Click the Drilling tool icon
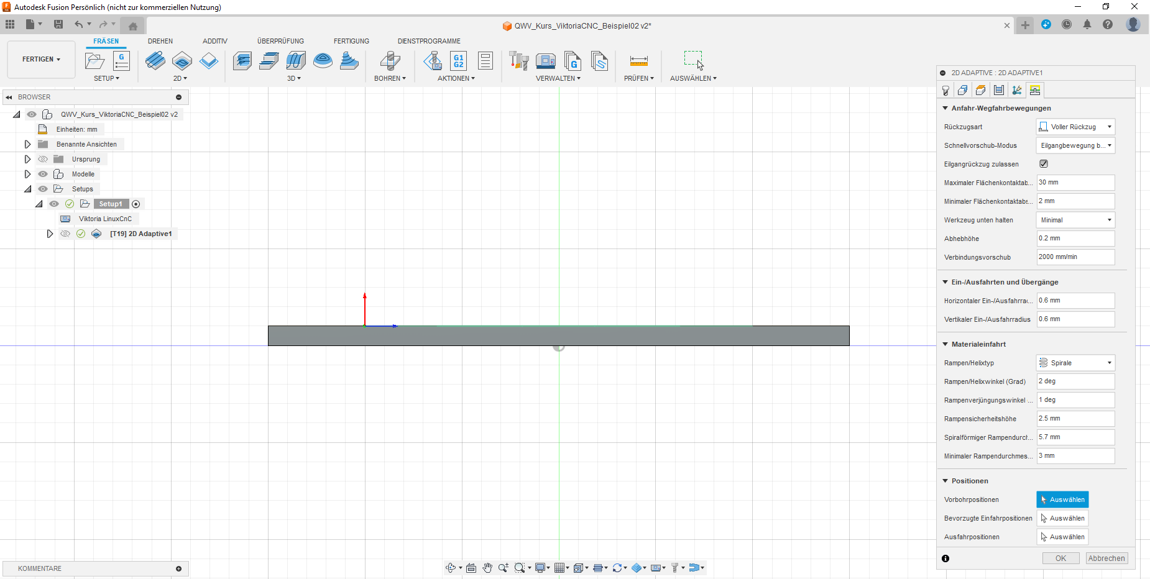This screenshot has width=1150, height=579. coord(390,61)
